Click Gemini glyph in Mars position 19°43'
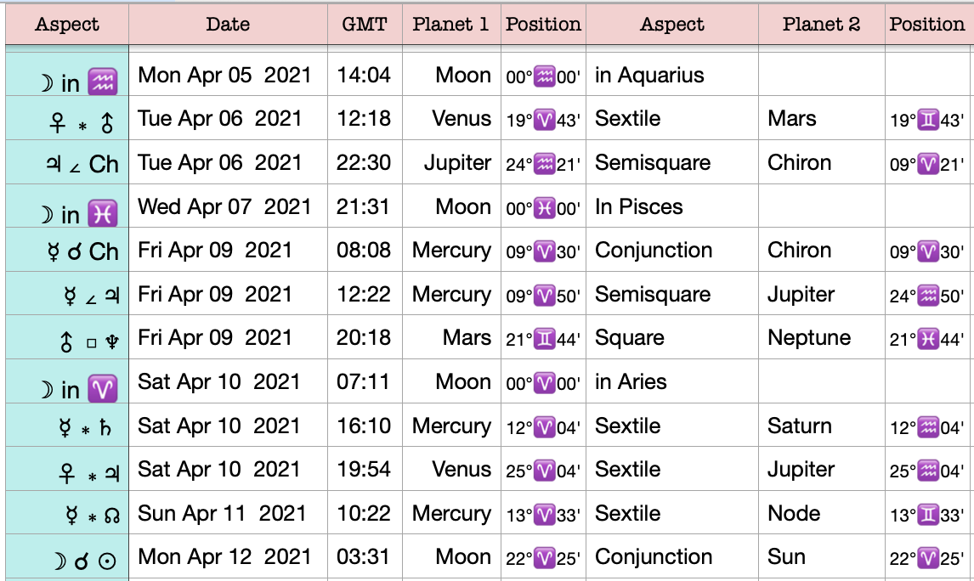 pos(928,119)
